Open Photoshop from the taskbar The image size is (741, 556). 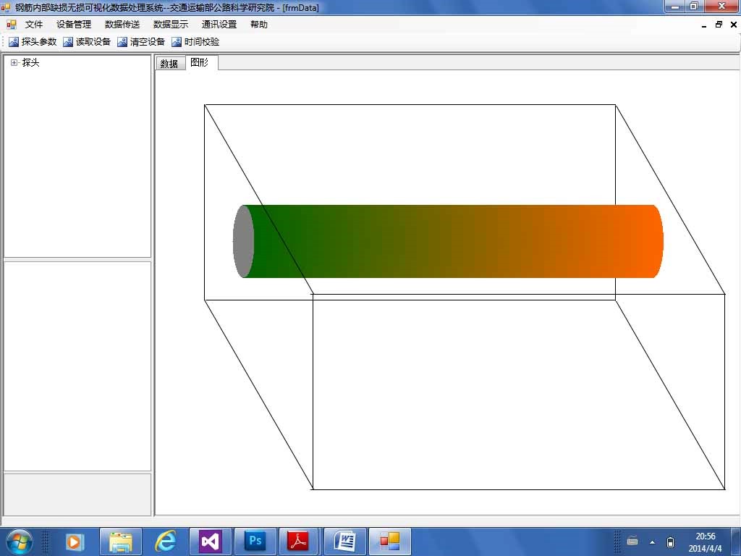(x=255, y=541)
